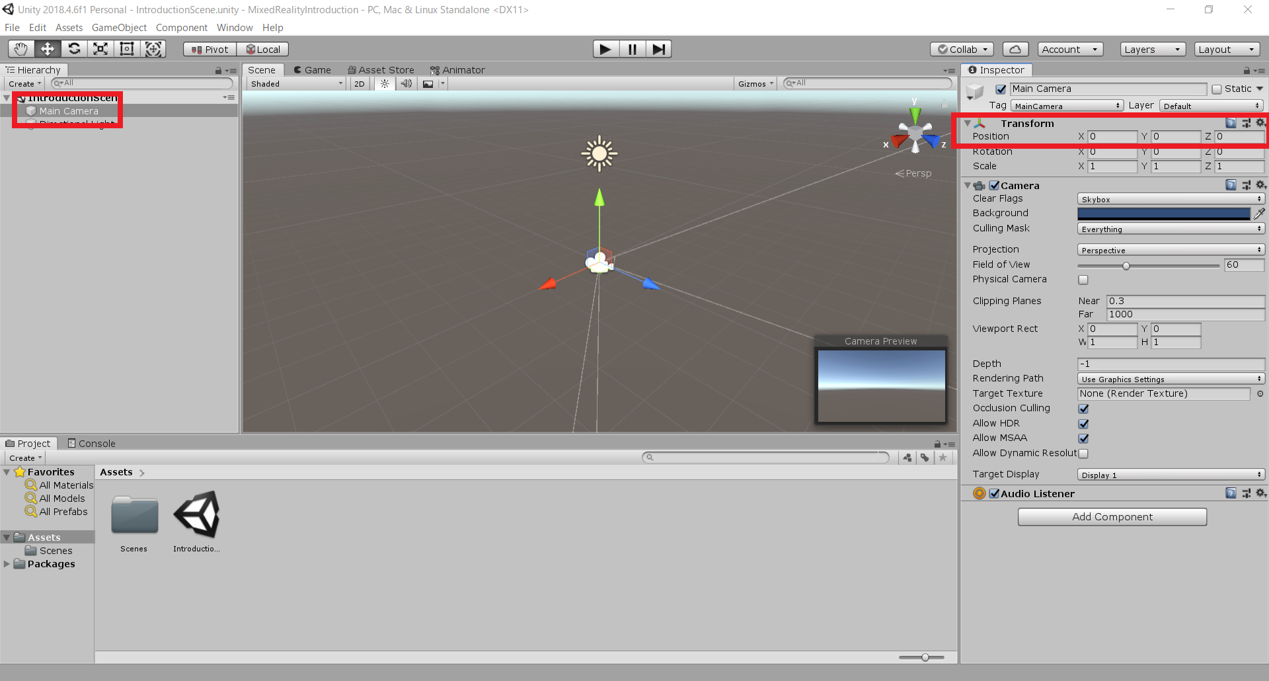Select the Rotate tool
The image size is (1269, 681).
coord(74,49)
